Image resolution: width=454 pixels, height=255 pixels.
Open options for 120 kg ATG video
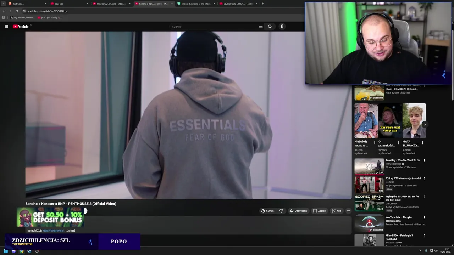tap(424, 178)
